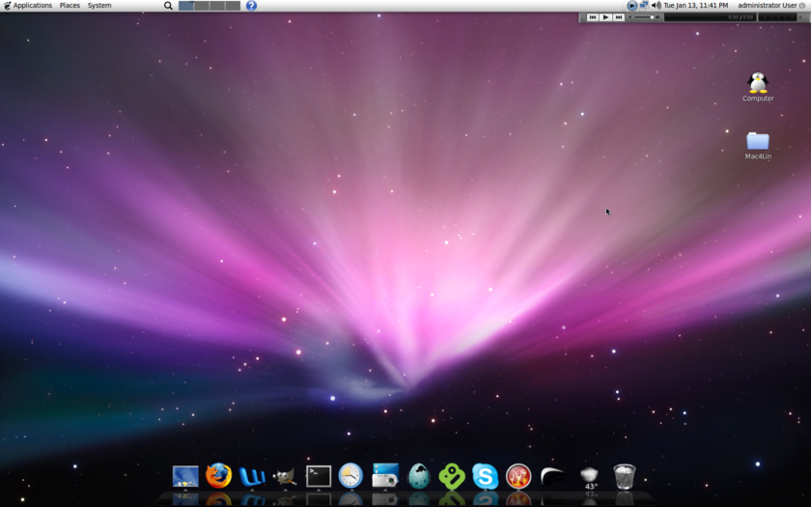Open the administrator User menu
This screenshot has height=507, width=811.
[767, 5]
